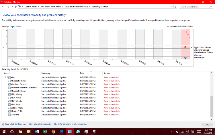Open the touch keyboard tray icon
Screen dimensions: 215x135
coord(199,132)
